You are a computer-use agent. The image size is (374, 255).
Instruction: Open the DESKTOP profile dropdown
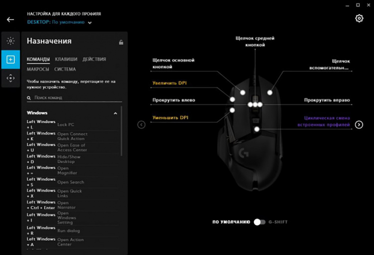pyautogui.click(x=89, y=23)
